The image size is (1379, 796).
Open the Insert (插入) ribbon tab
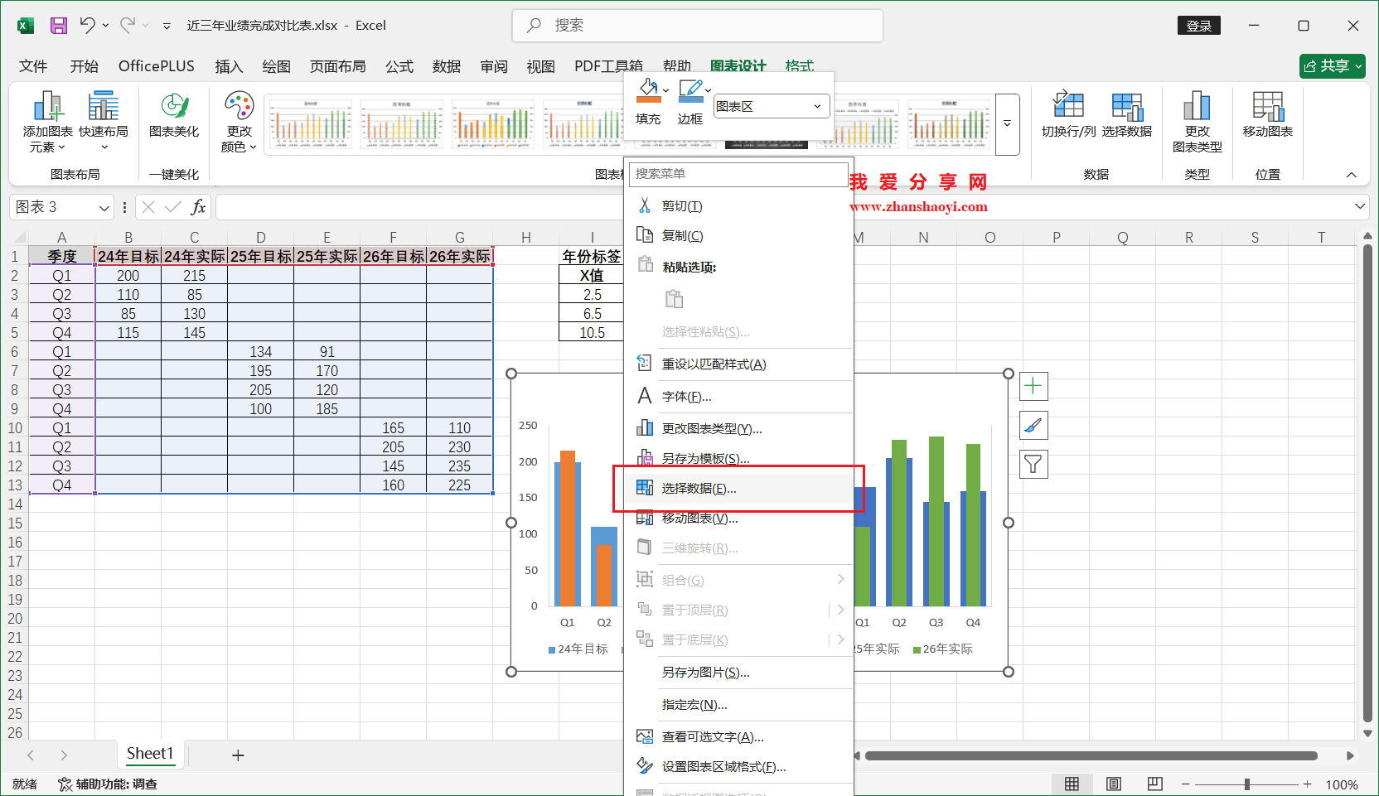[229, 66]
